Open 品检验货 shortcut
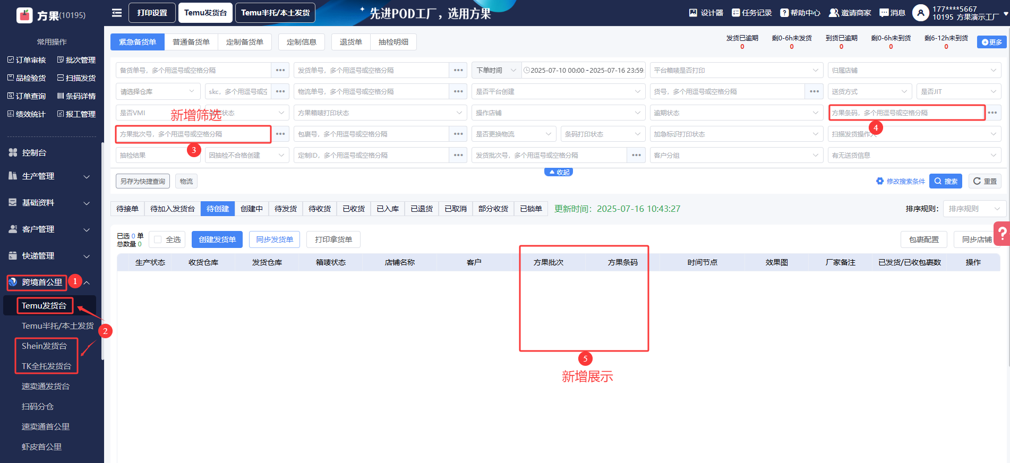The height and width of the screenshot is (463, 1010). [27, 78]
